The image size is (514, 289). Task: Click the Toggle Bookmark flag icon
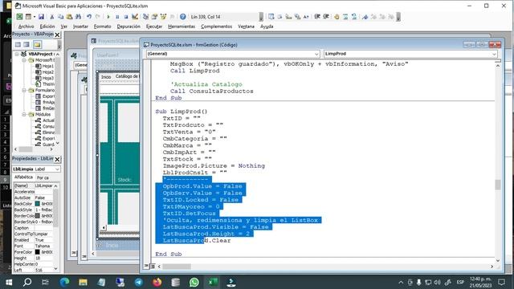(365, 17)
